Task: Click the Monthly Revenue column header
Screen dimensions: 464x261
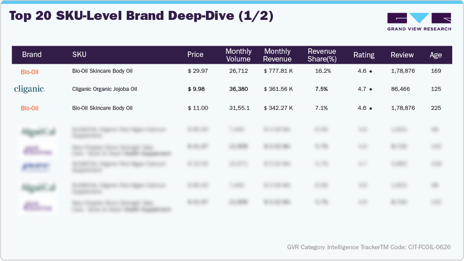Action: click(x=277, y=55)
